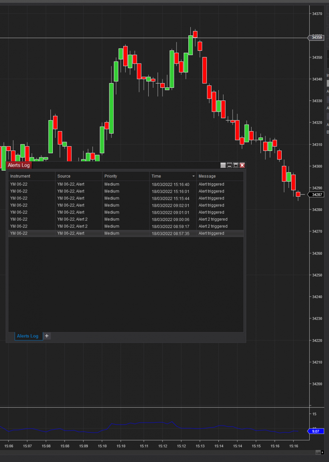This screenshot has height=462, width=329.
Task: Click 'YM 06-22' instrument in the 15:16:01 row
Action: click(19, 191)
